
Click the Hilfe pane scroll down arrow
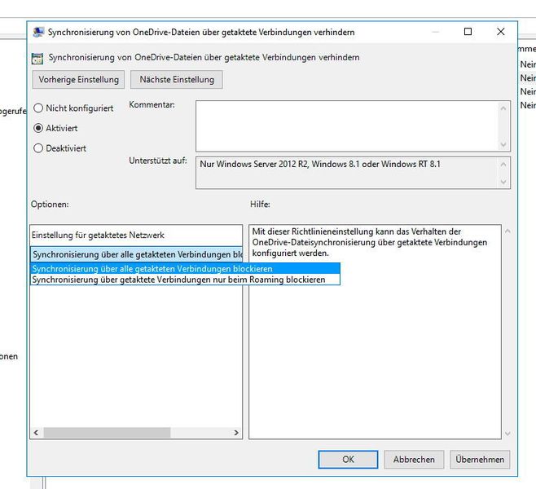point(507,434)
